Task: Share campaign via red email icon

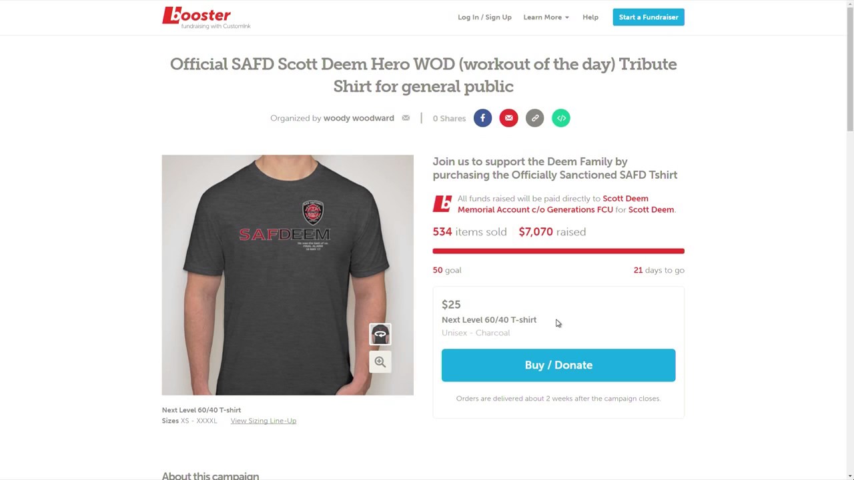Action: pyautogui.click(x=508, y=118)
